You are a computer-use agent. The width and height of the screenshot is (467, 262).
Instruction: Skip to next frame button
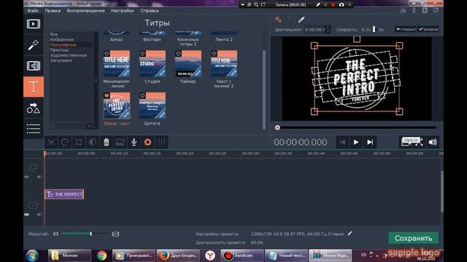pos(370,142)
